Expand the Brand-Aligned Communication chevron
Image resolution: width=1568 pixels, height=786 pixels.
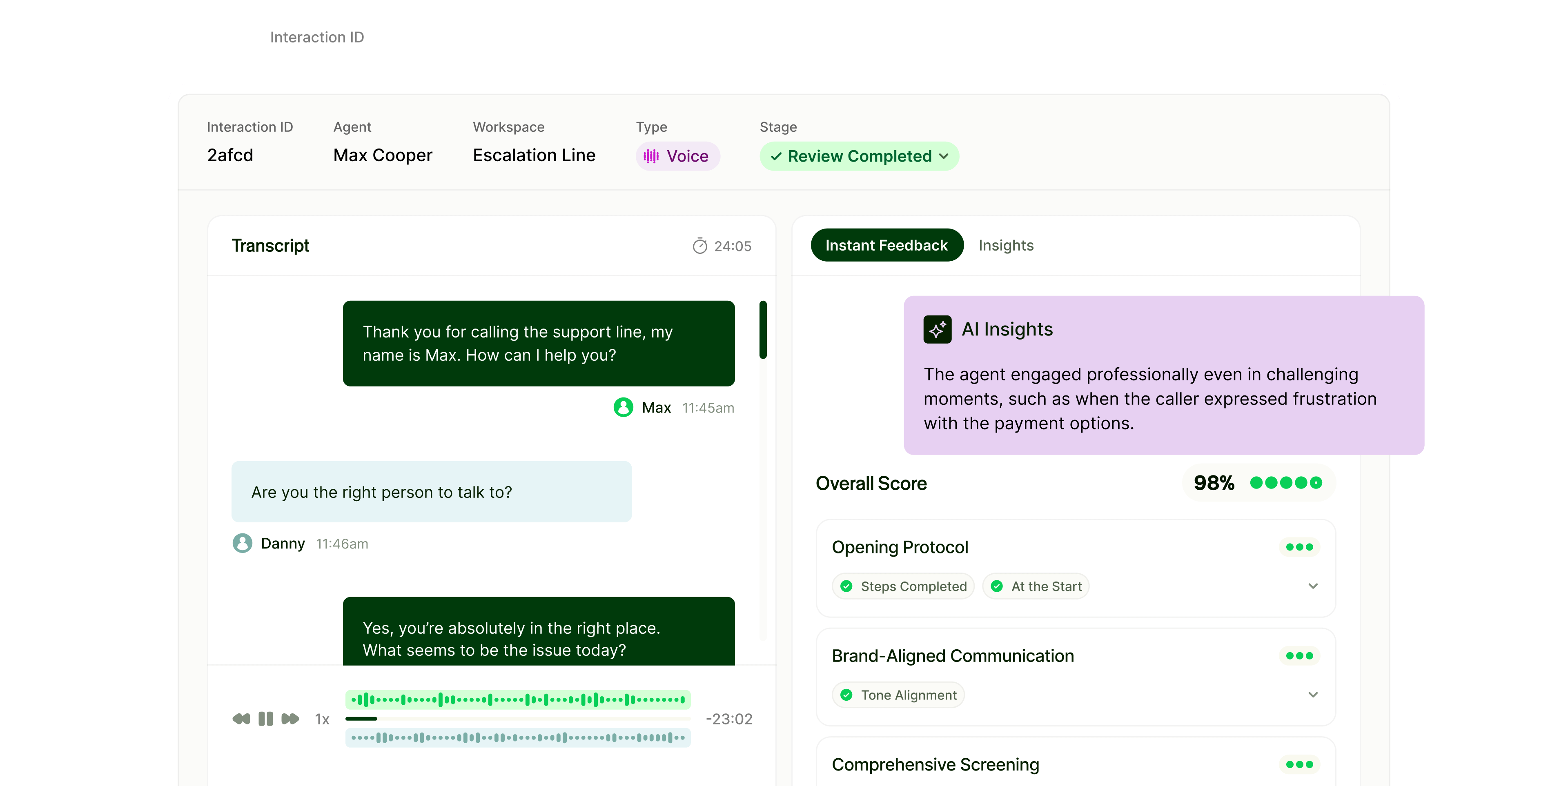click(x=1312, y=695)
